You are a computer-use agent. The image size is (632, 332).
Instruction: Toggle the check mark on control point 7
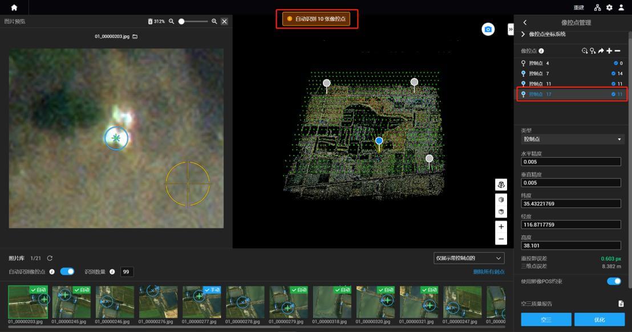coord(613,73)
